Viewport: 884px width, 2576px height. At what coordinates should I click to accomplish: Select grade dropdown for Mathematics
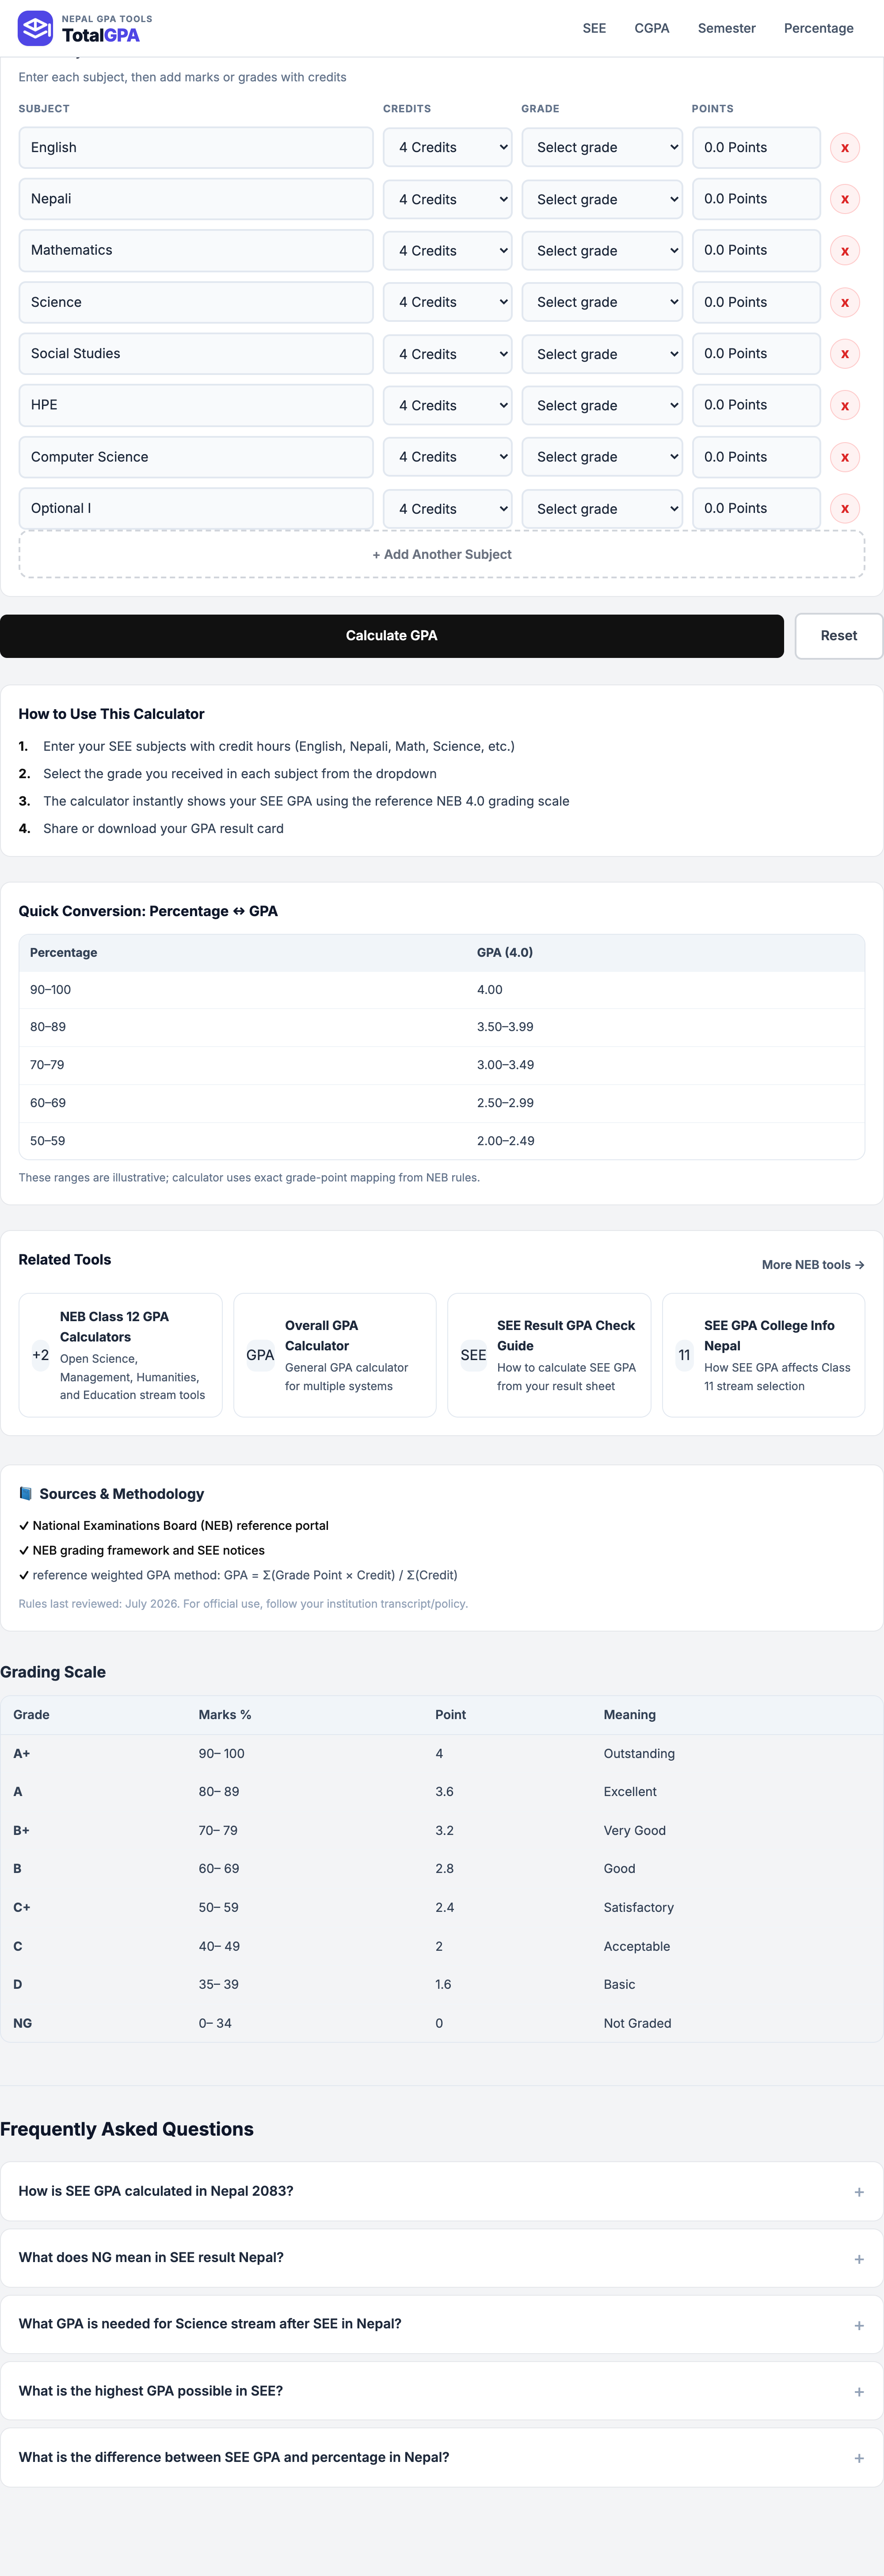[x=602, y=251]
